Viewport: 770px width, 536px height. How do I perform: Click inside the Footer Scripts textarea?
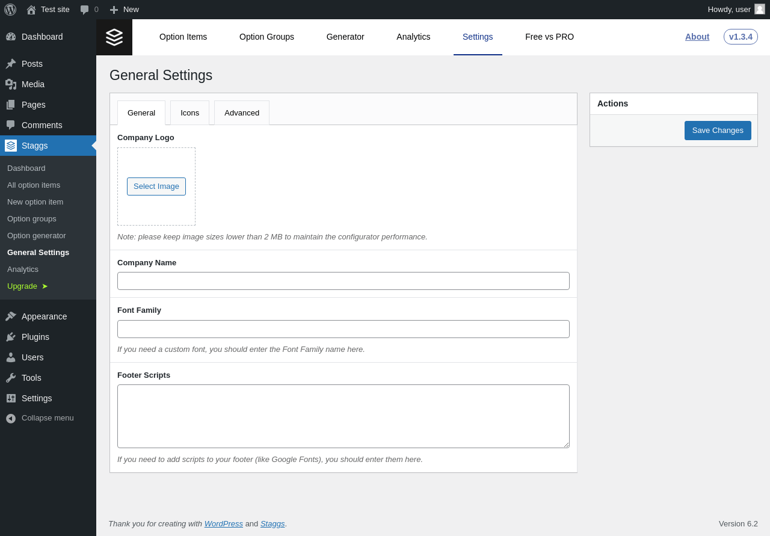click(x=343, y=416)
